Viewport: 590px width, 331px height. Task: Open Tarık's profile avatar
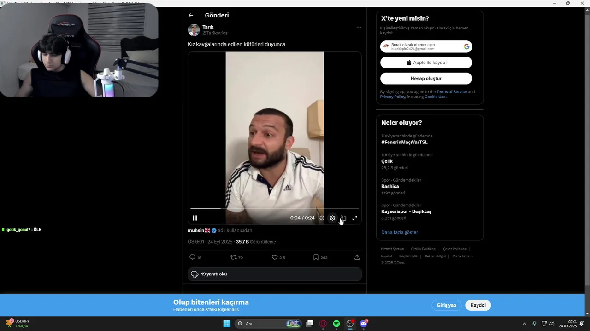click(x=194, y=30)
